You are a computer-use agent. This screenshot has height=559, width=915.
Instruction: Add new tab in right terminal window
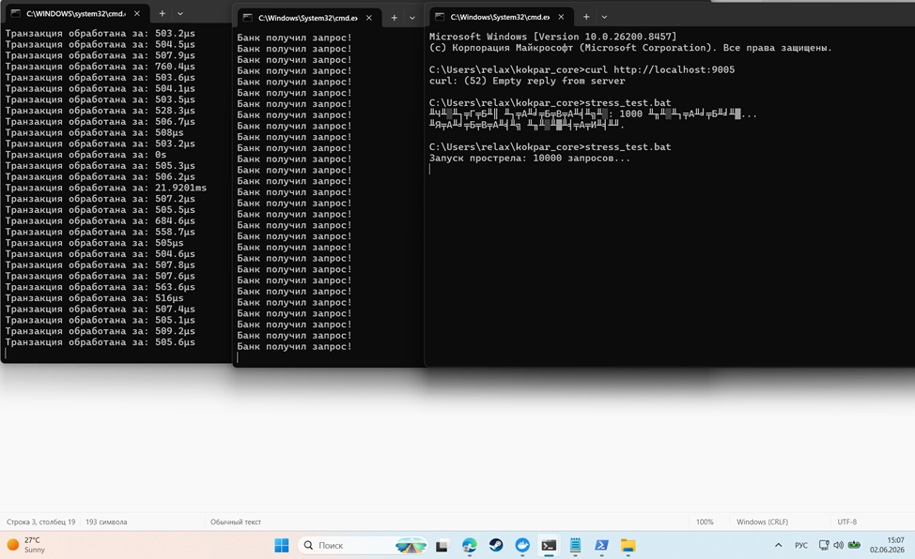point(586,17)
